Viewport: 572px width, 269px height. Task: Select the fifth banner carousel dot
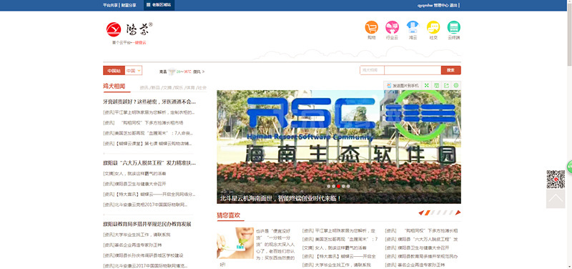348,186
